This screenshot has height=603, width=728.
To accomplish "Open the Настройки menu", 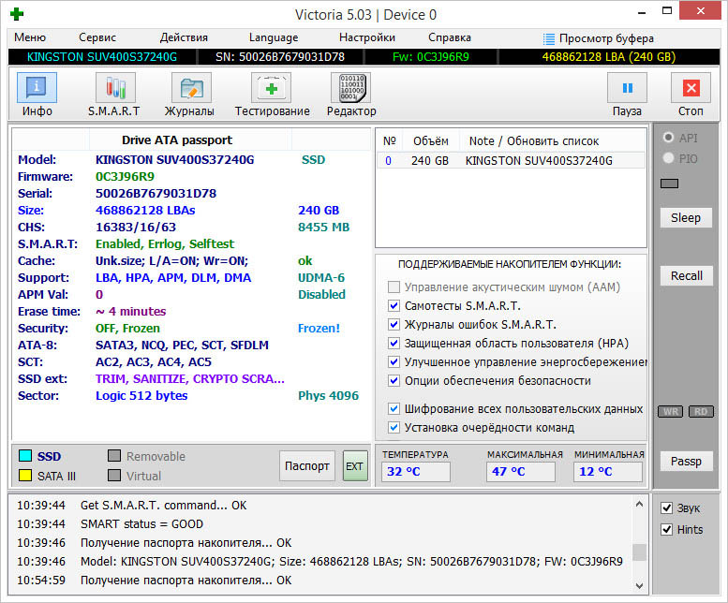I will pyautogui.click(x=367, y=37).
